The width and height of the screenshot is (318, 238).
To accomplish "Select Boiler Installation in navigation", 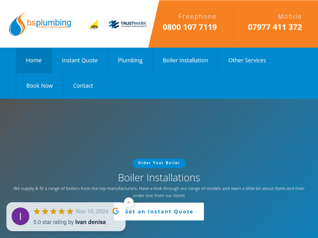I will click(185, 60).
